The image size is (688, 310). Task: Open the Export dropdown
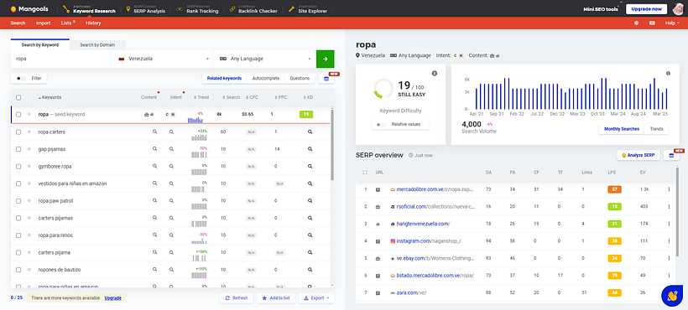(316, 297)
